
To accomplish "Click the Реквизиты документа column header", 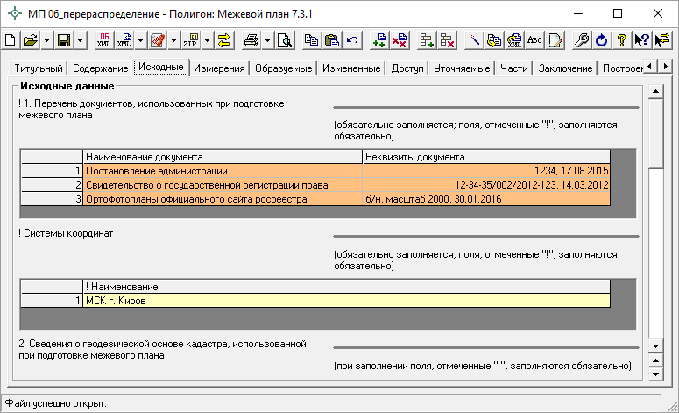I will 486,157.
